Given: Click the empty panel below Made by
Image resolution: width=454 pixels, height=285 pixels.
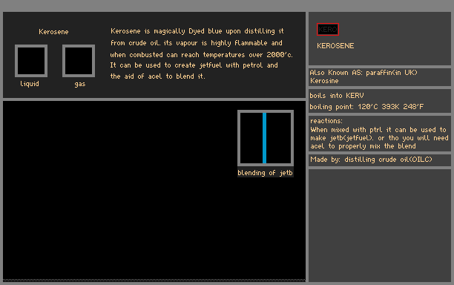Looking at the screenshot, I should tap(380, 226).
